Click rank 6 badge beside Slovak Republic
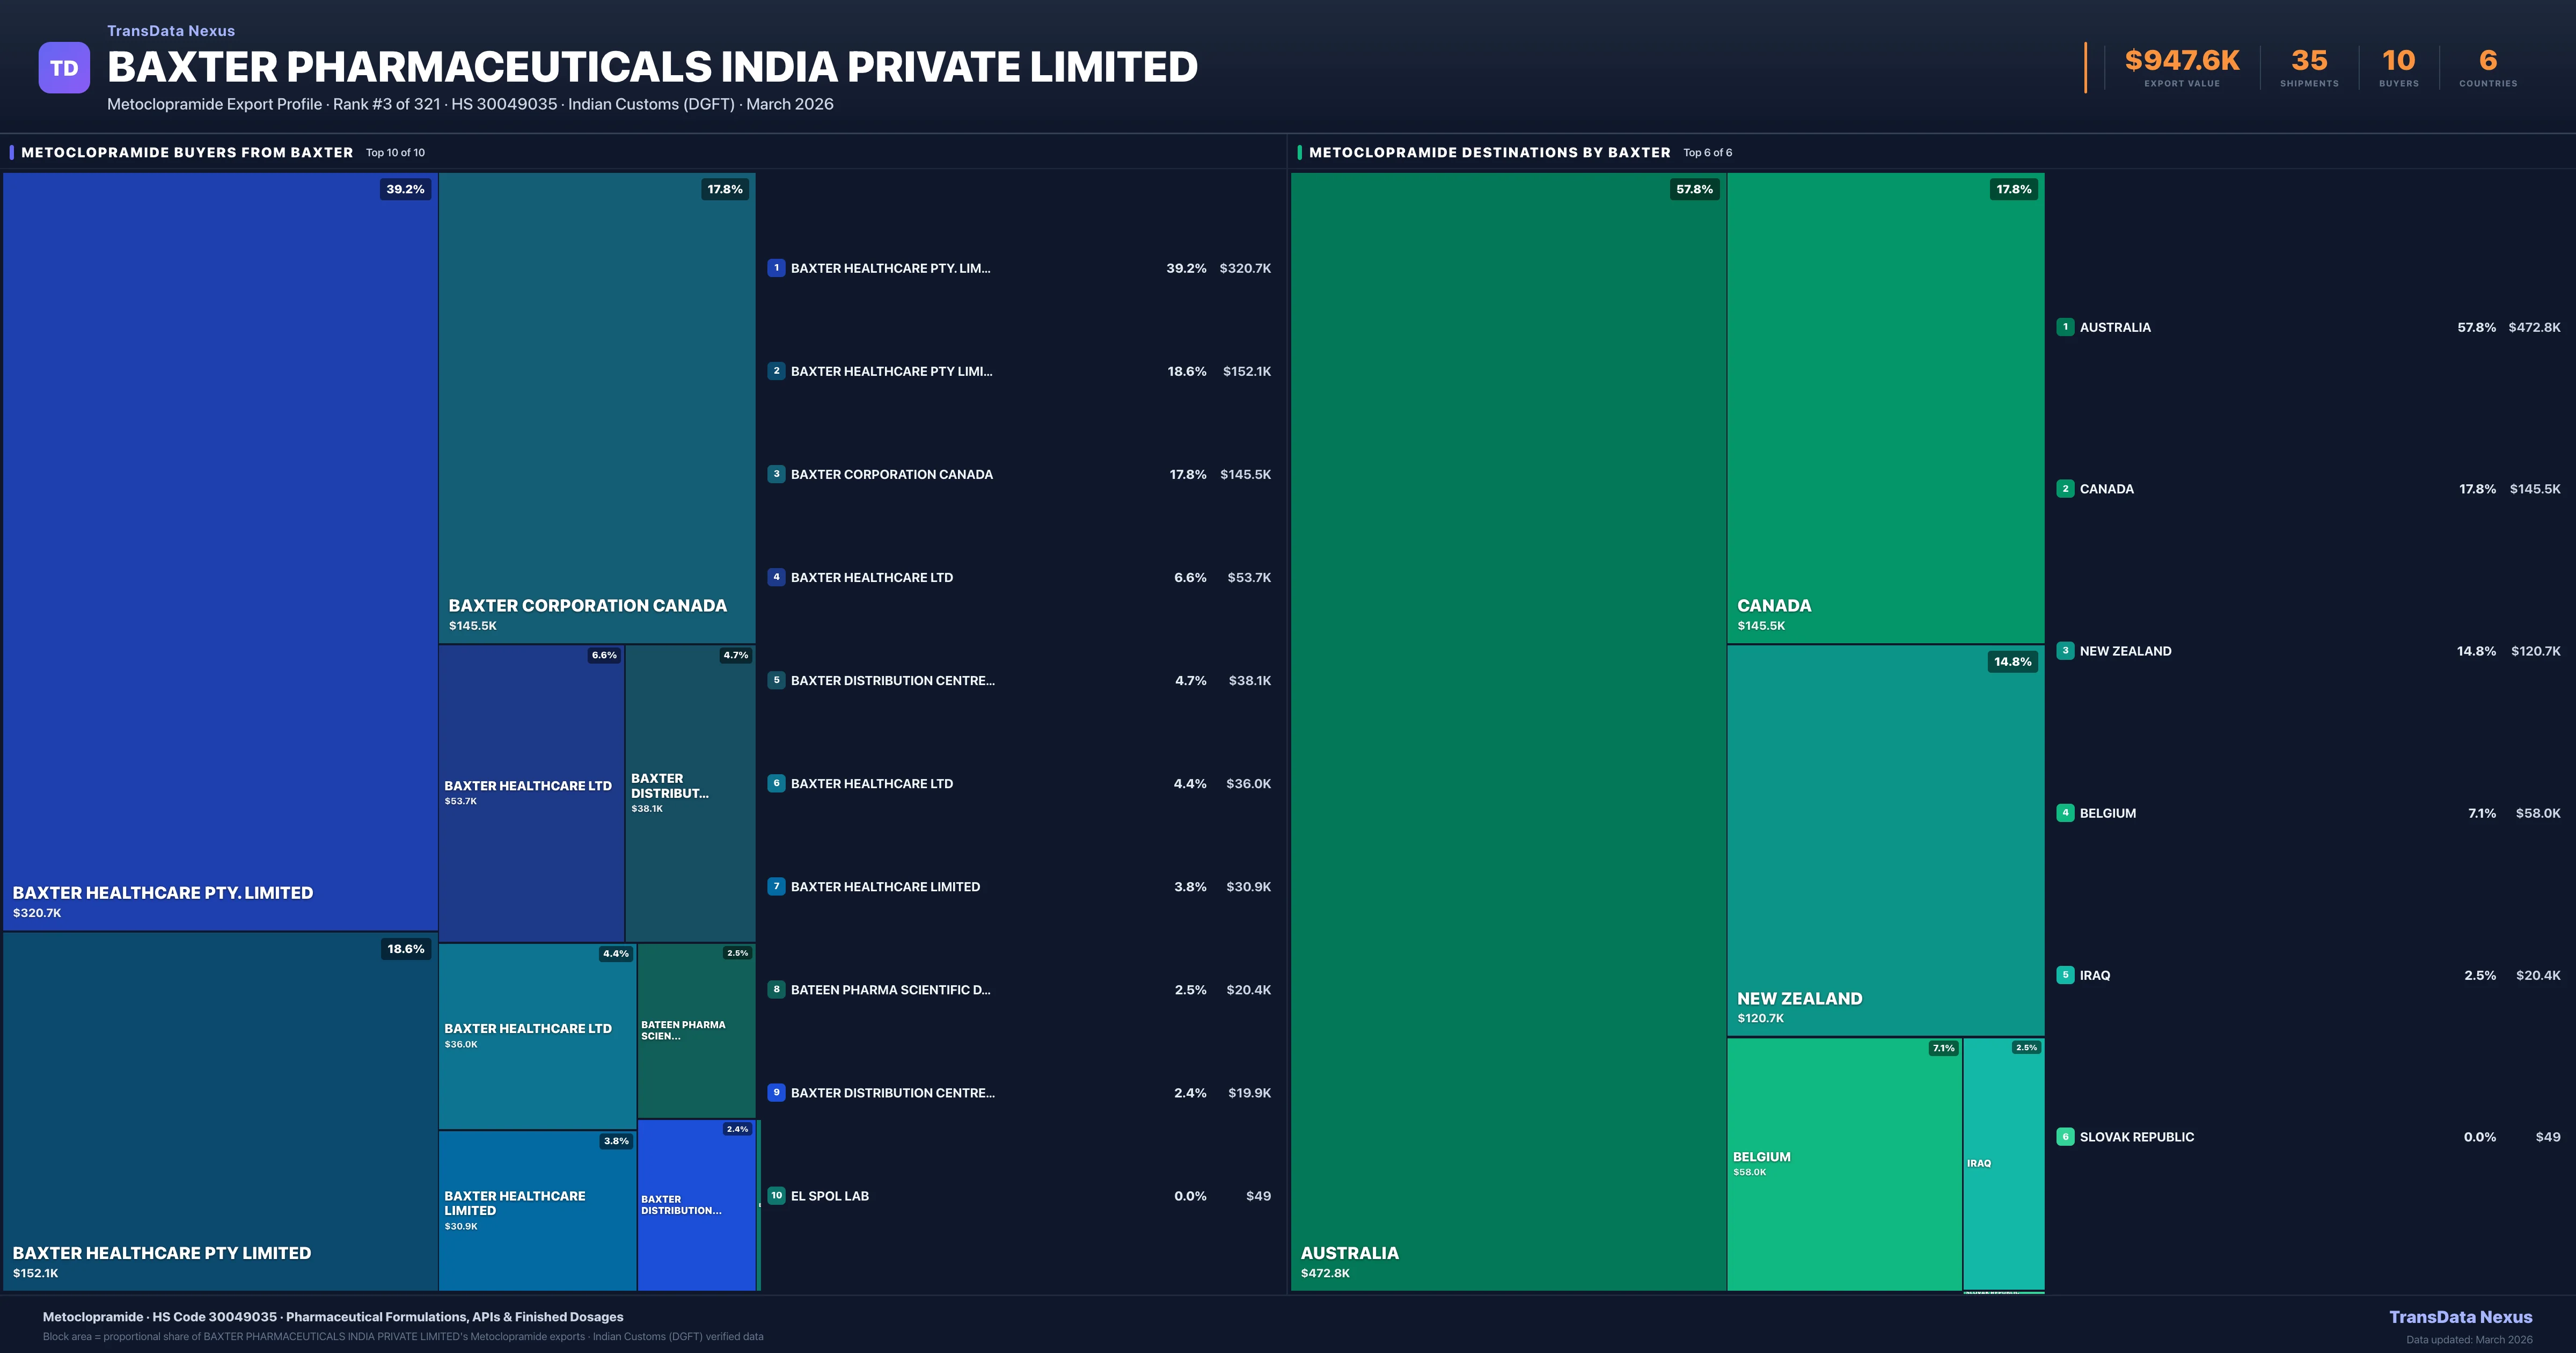Viewport: 2576px width, 1353px height. 2065,1137
